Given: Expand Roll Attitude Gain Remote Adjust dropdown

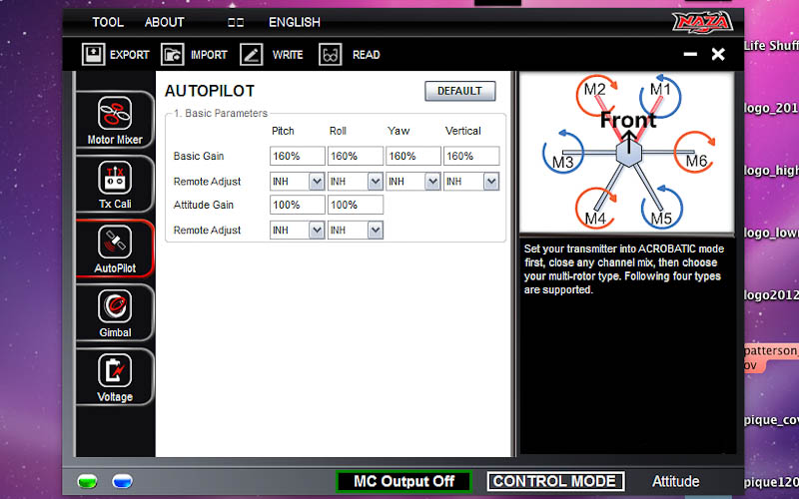Looking at the screenshot, I should [375, 231].
